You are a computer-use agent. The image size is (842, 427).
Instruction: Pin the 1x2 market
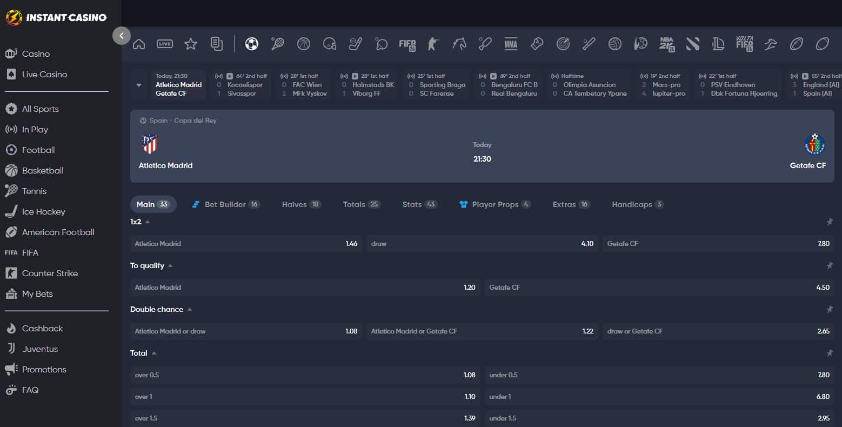click(830, 222)
